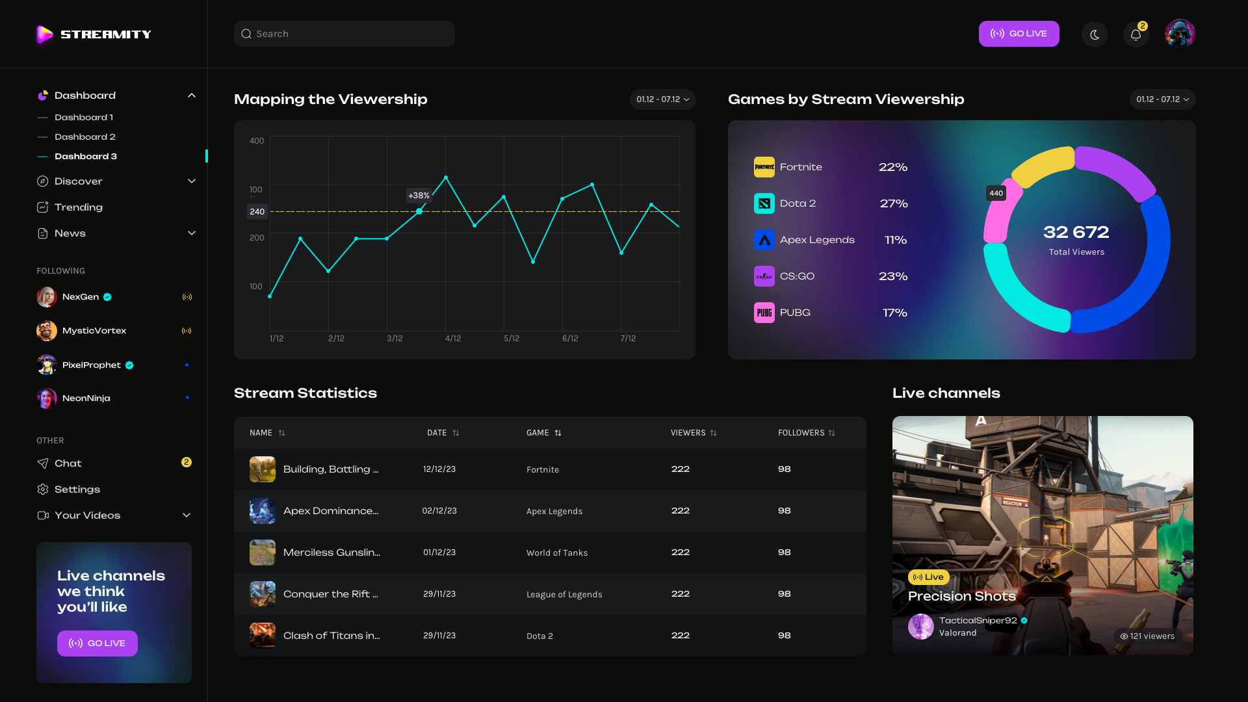Open the 01.12 - 07.12 date dropdown for viewership chart
The width and height of the screenshot is (1248, 702).
point(662,99)
